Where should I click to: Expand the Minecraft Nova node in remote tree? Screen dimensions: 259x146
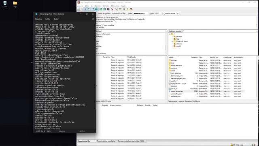(x=172, y=41)
